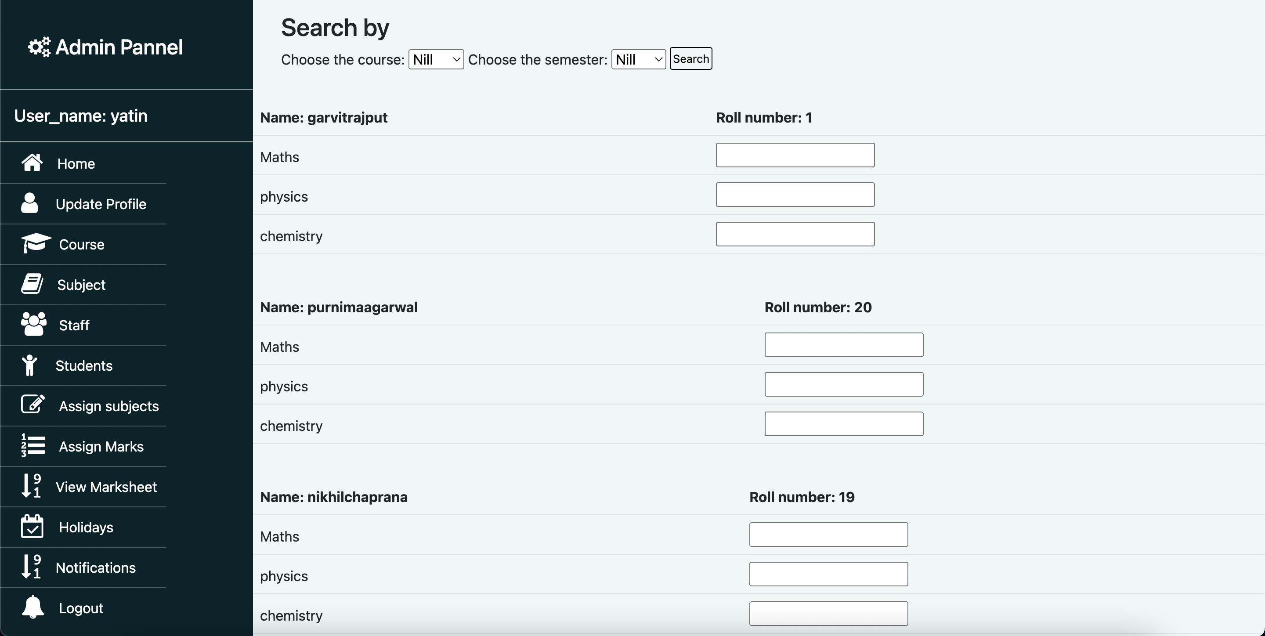The image size is (1265, 636).
Task: Go to the Notifications menu item
Action: coord(95,568)
